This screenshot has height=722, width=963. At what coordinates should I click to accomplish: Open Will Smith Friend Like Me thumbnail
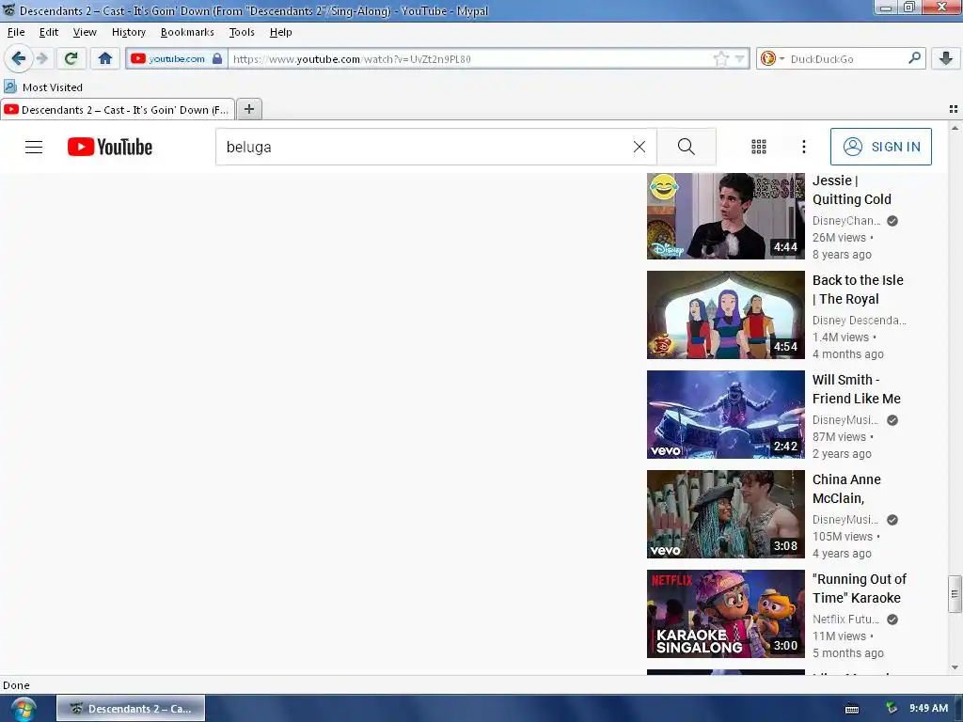725,415
